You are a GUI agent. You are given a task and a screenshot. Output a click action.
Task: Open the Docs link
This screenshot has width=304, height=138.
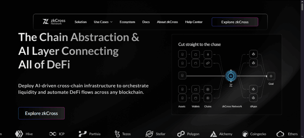coord(146,22)
